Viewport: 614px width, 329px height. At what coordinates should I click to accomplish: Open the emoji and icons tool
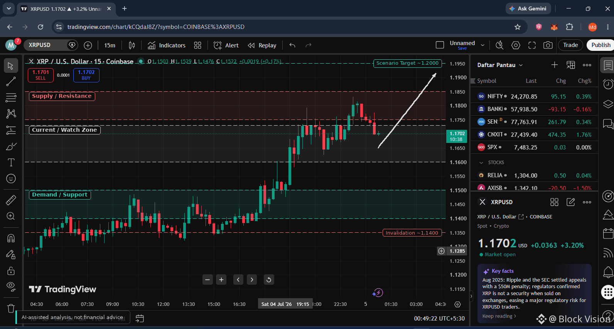click(11, 179)
